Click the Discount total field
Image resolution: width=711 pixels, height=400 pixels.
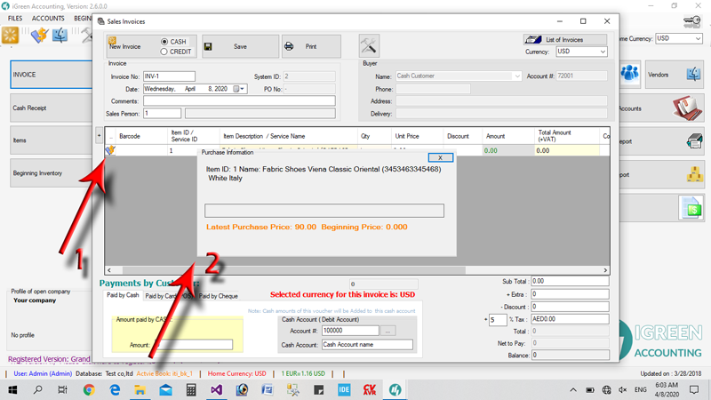(x=570, y=307)
